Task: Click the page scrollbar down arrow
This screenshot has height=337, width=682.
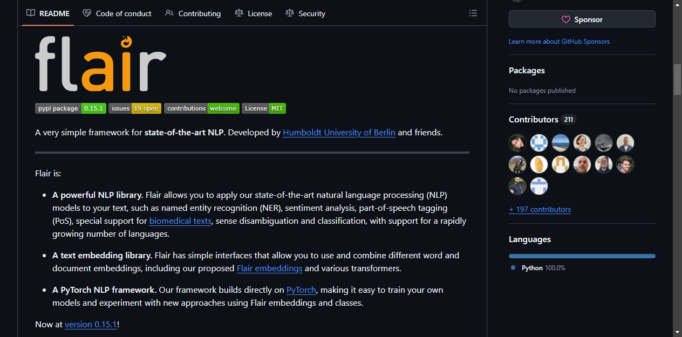Action: 677,332
